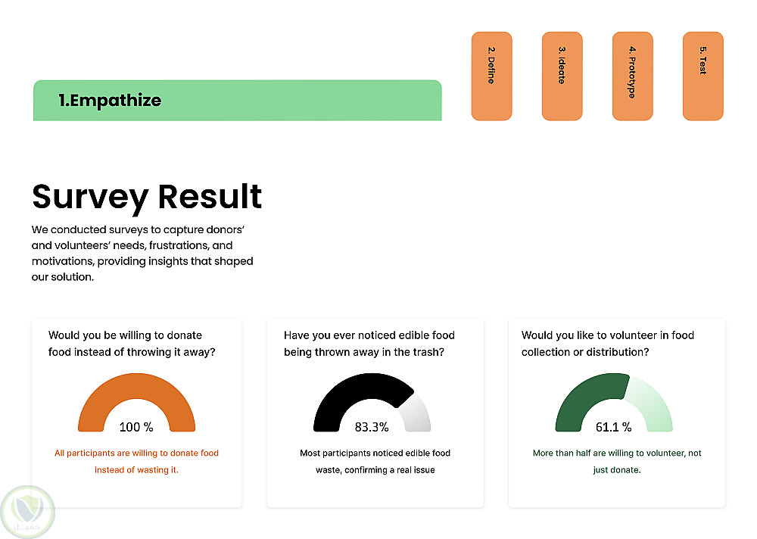Open the 2. Define tab

(491, 76)
